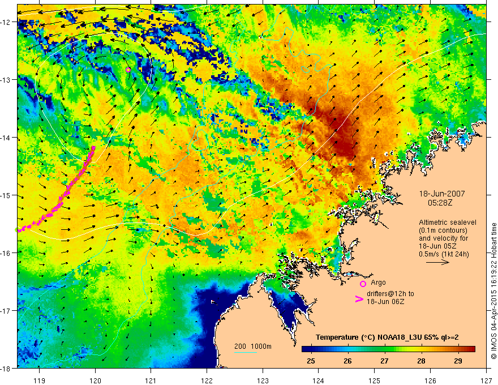Click the date text '18-Jun-2007'
The image size is (498, 385).
[x=442, y=194]
